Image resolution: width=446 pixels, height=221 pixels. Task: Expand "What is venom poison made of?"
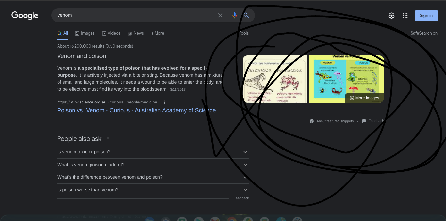153,165
